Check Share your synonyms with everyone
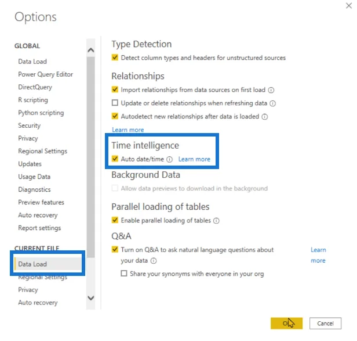Viewport: 357px width, 341px height. point(124,274)
